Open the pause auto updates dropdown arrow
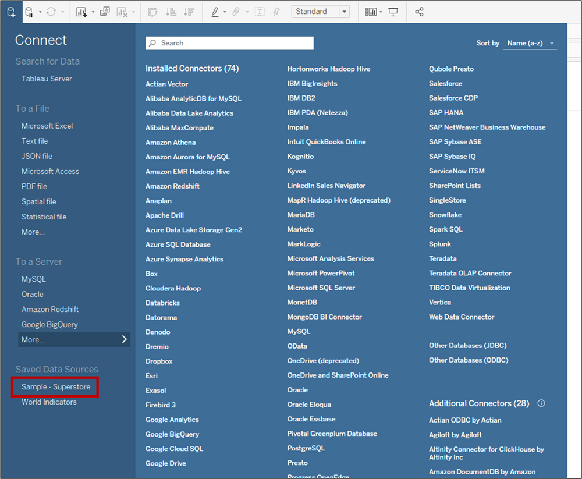 click(40, 12)
